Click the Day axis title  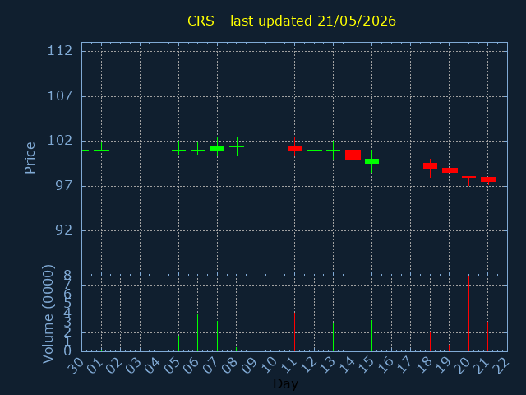[285, 383]
